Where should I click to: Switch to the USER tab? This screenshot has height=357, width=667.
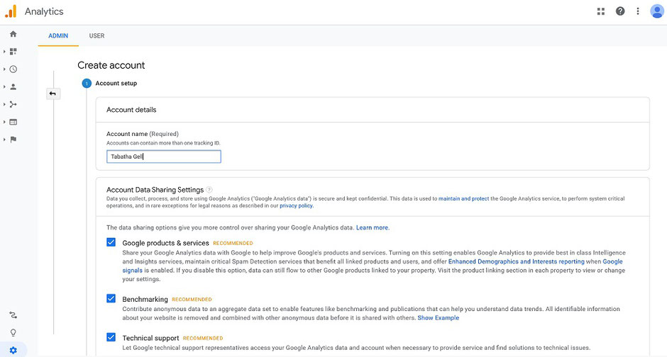[x=97, y=35]
